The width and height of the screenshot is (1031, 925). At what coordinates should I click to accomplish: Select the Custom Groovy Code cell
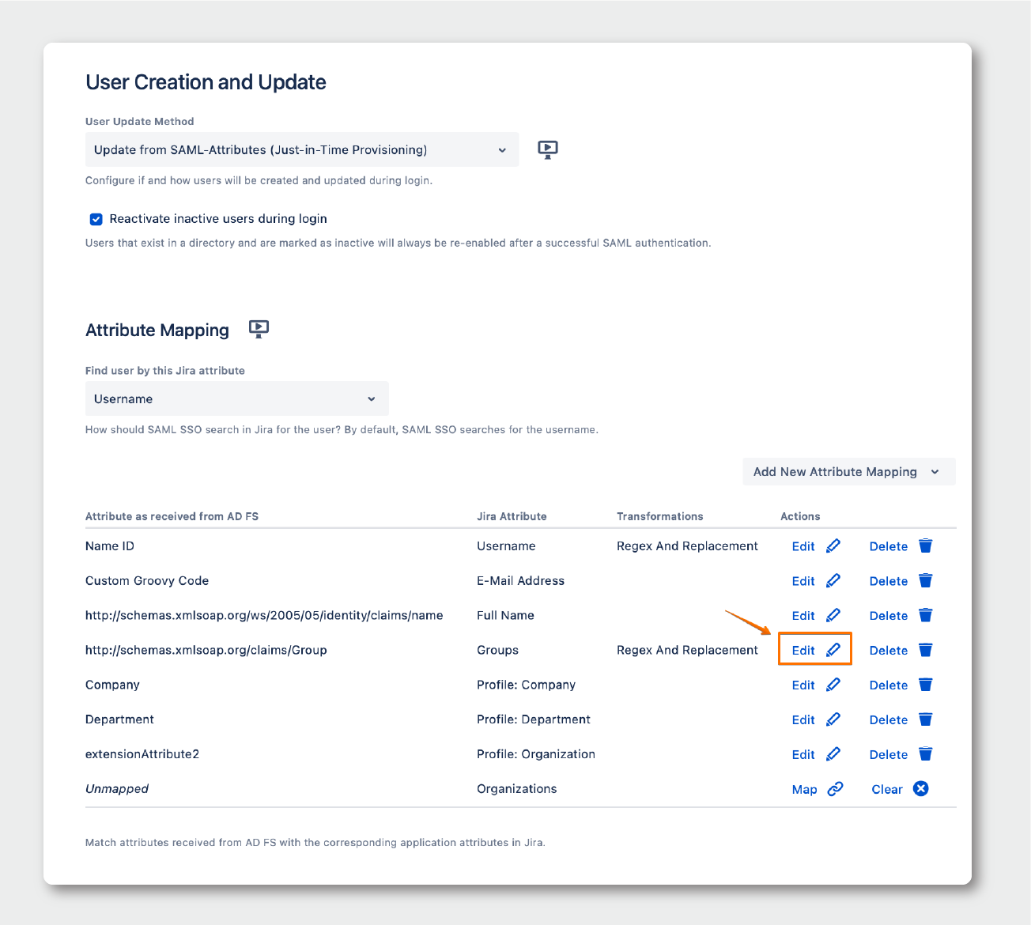[x=147, y=581]
